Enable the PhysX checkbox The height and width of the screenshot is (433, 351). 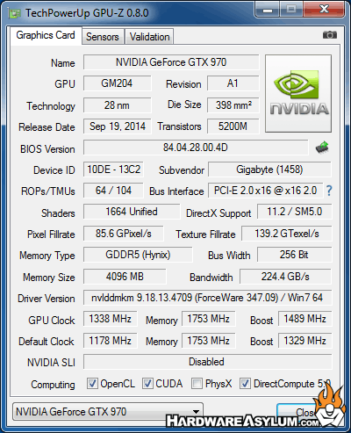(197, 383)
